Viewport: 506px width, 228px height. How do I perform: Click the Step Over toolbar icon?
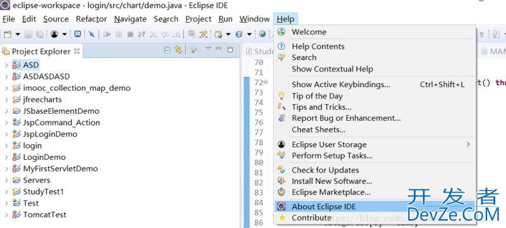tap(165, 34)
